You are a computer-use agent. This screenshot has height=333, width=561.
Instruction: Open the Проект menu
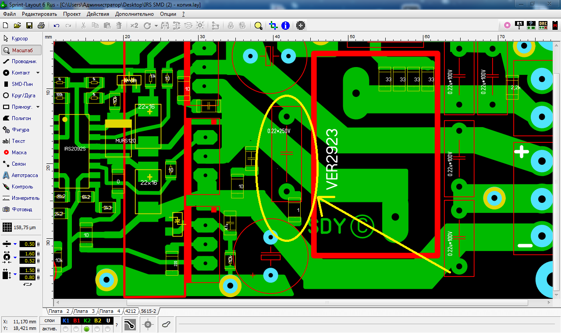click(x=72, y=14)
